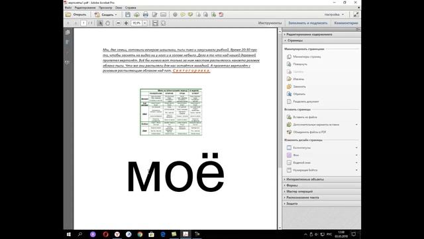Screen dimensions: 424x239
Task: Open the Файл menu
Action: pos(68,8)
